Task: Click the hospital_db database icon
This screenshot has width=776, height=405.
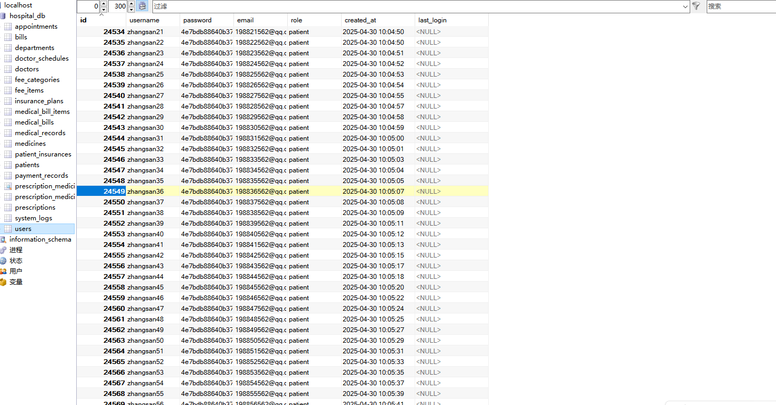Action: point(3,16)
